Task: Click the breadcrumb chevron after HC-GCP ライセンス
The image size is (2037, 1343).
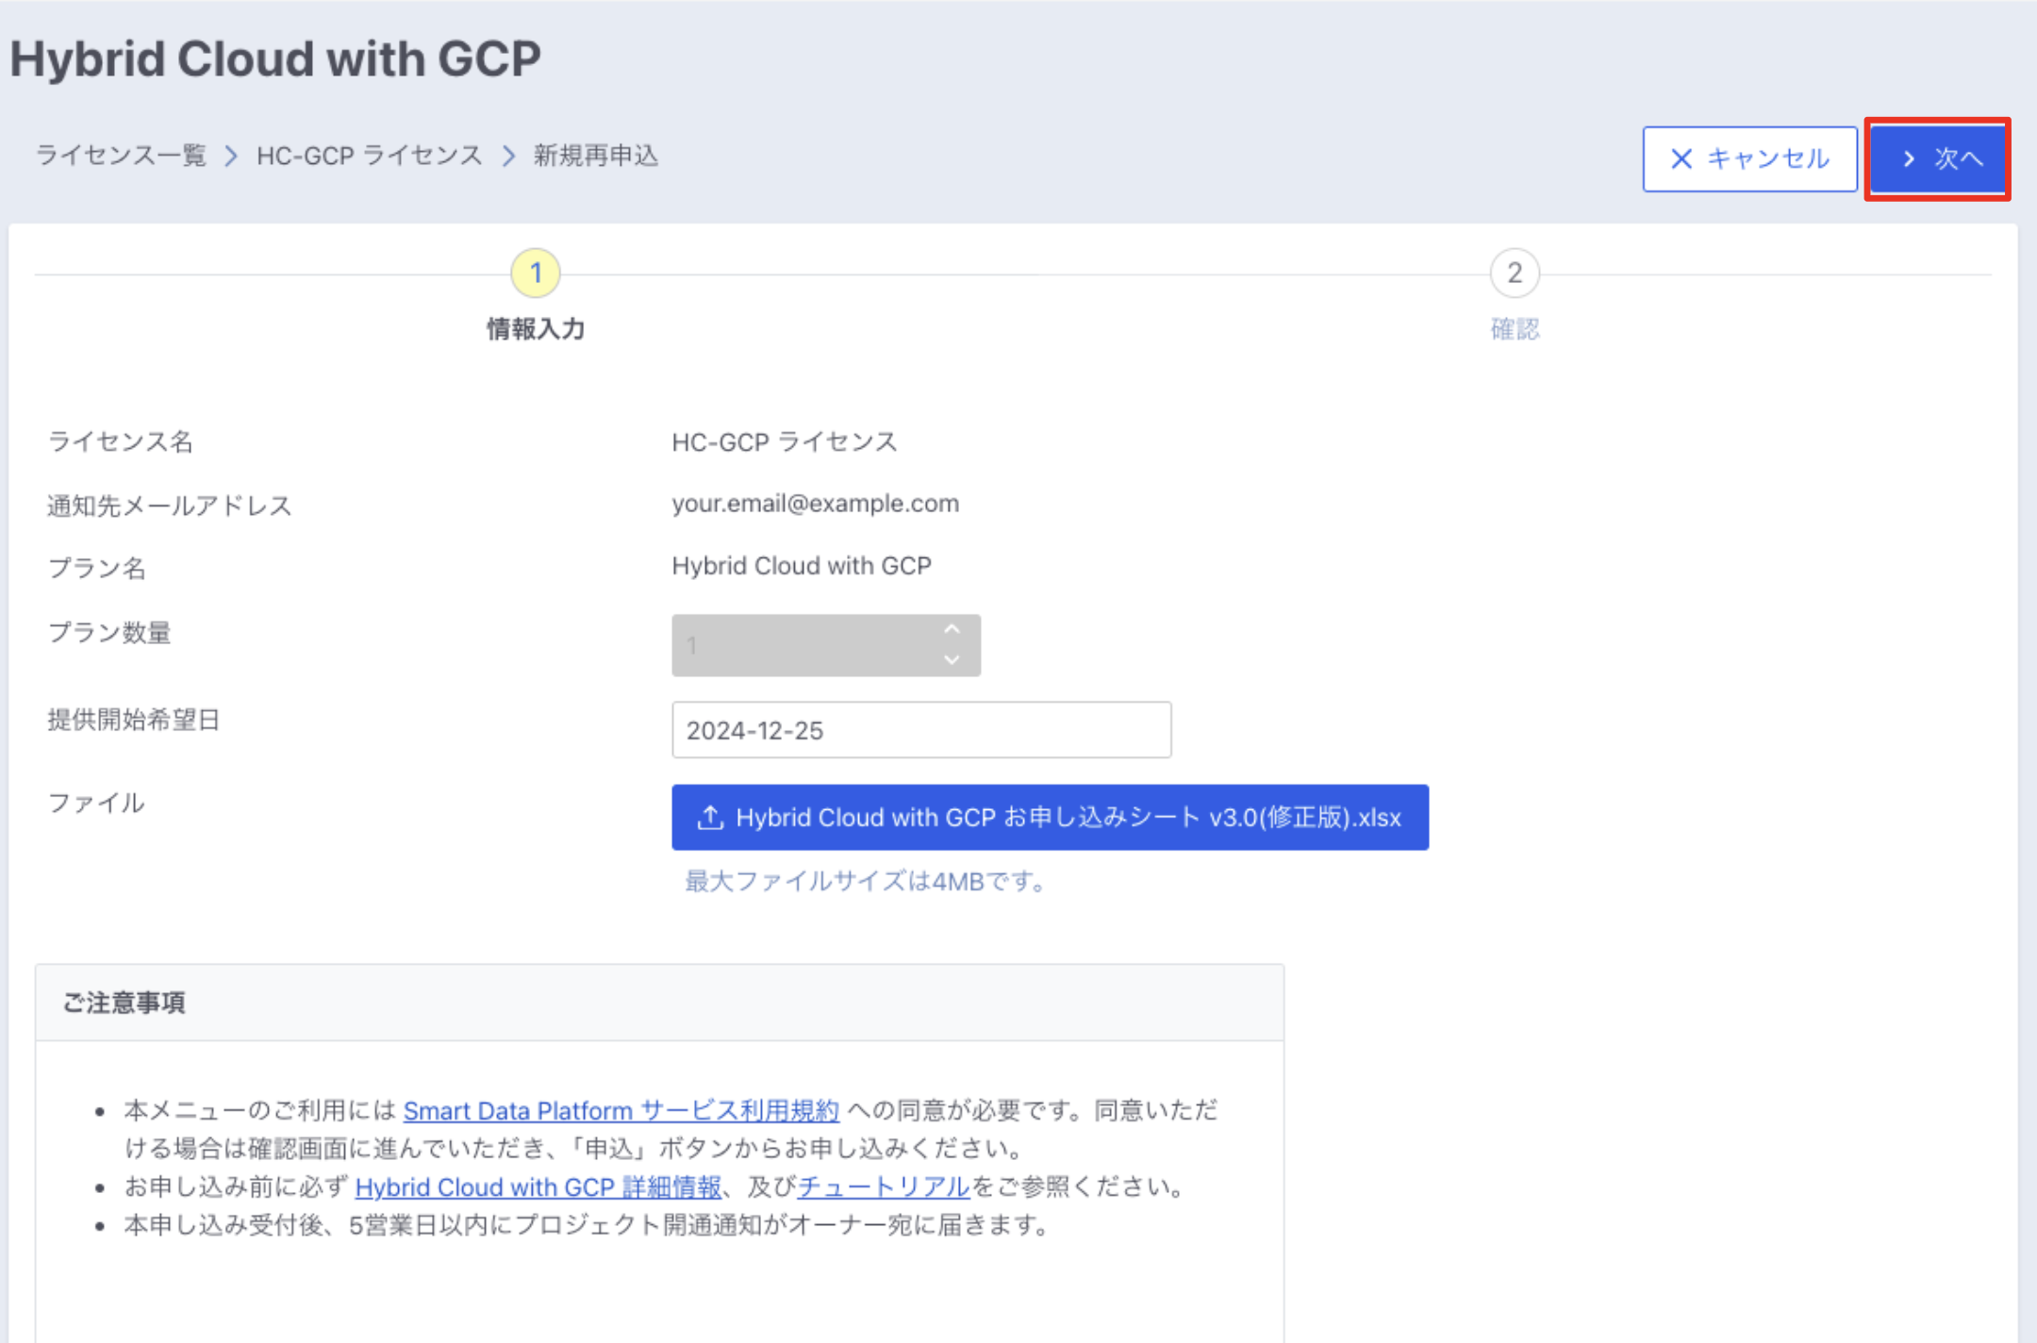Action: [x=508, y=156]
